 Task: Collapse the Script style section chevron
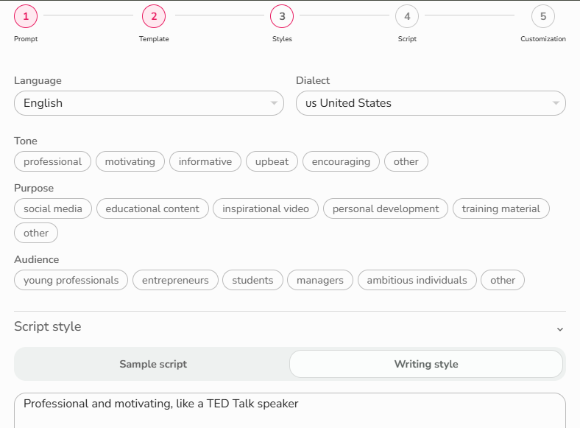pos(560,329)
